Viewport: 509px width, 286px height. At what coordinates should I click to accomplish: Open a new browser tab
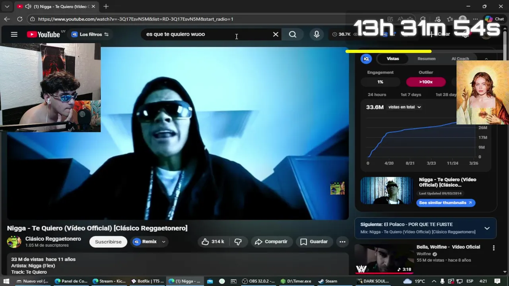[x=106, y=6]
